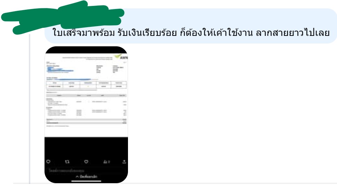Click the grey total row at the receipt bottom
Screen dimensions: 337x187
(x=86, y=123)
